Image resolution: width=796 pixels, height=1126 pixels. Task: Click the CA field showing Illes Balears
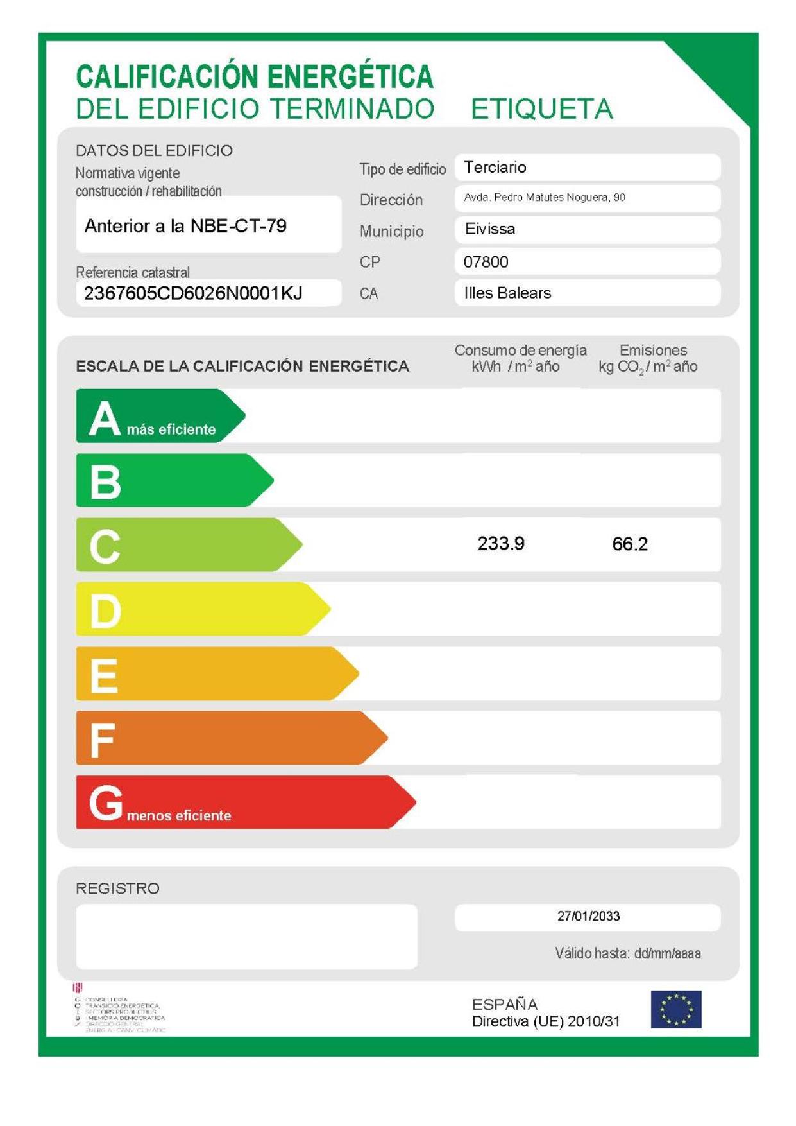coord(587,293)
